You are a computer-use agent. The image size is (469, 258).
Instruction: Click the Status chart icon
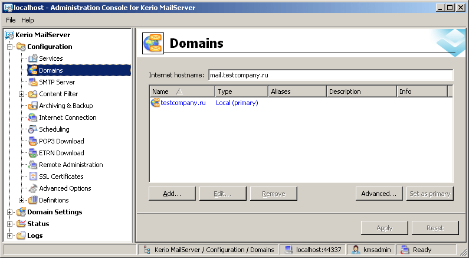(x=21, y=224)
